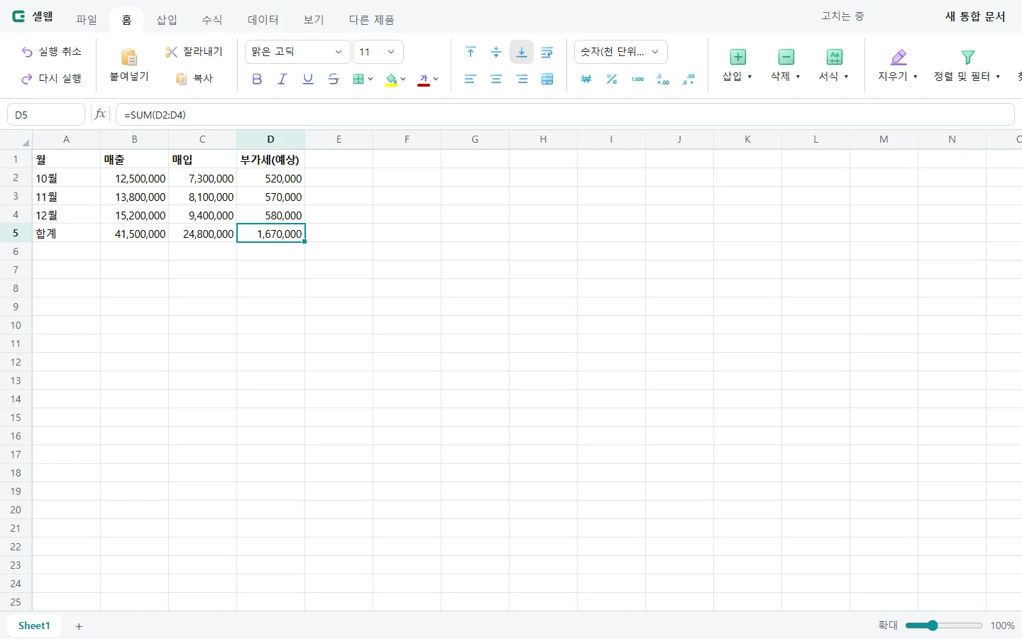Screen dimensions: 1022x639
Task: Click the zoom slider handle
Action: coord(933,626)
